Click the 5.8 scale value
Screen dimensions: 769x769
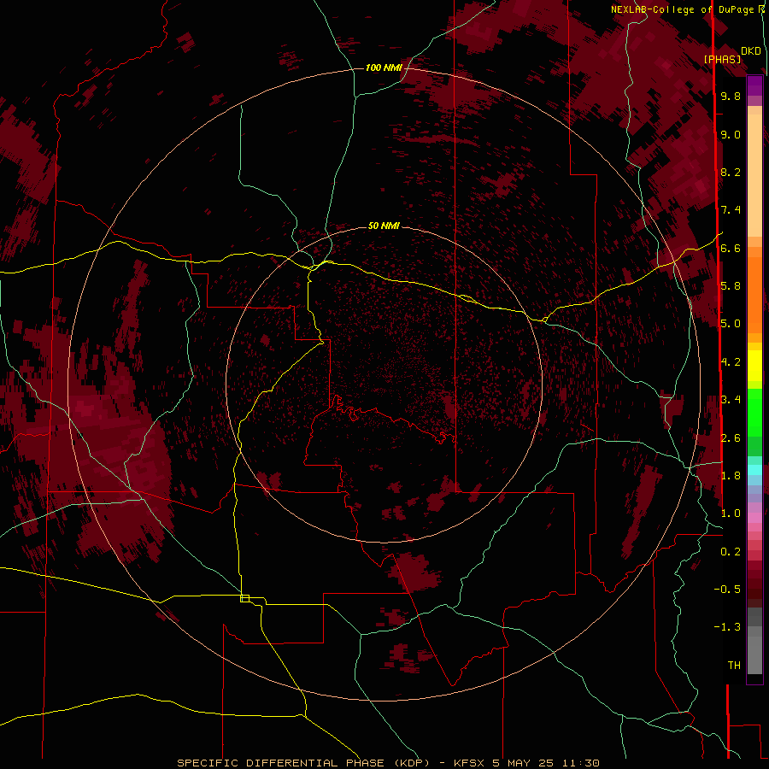click(731, 286)
